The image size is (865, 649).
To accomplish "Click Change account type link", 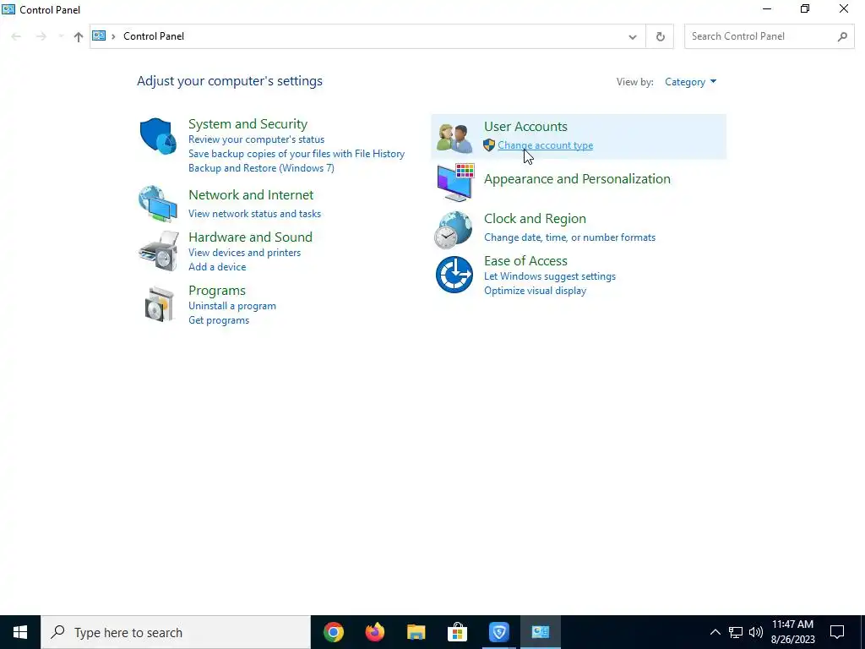I will click(x=545, y=145).
